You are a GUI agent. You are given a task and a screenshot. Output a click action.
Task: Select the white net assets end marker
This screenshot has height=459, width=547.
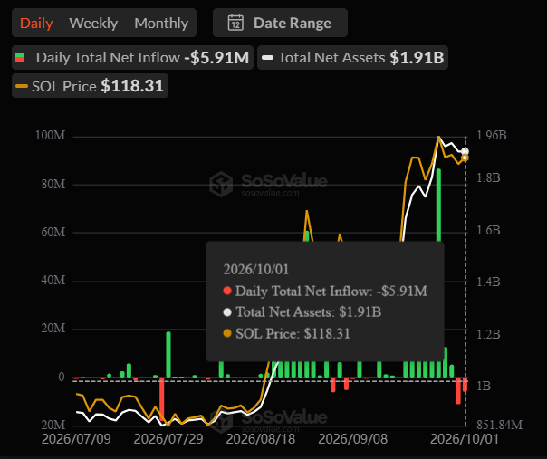465,151
